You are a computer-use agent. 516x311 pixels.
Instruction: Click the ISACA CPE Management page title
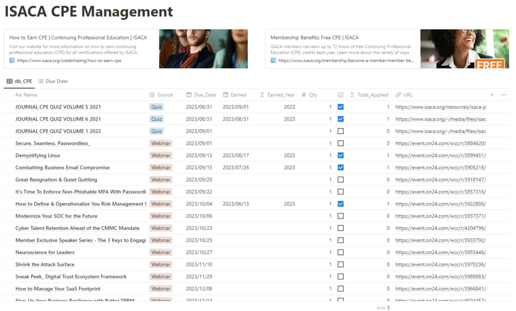(88, 11)
